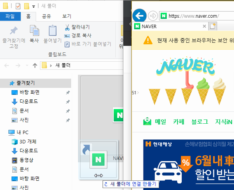The height and width of the screenshot is (190, 234).
Task: Open a new browser tab
Action: coord(212,26)
